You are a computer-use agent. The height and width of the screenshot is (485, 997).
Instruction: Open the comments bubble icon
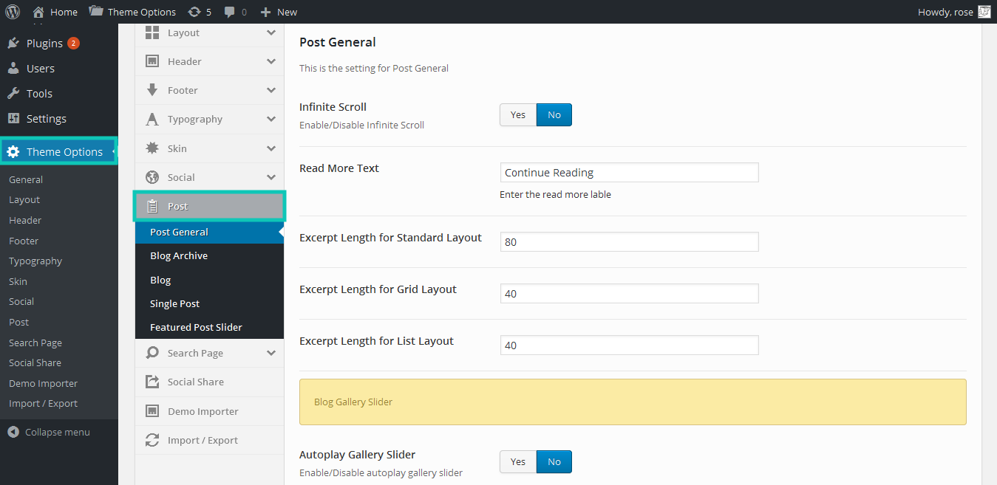click(x=230, y=12)
